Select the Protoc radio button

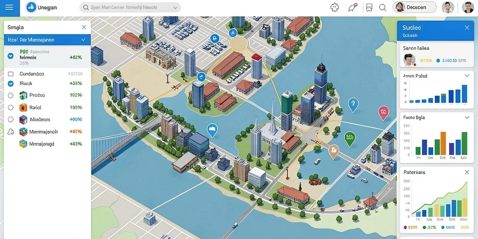[11, 95]
